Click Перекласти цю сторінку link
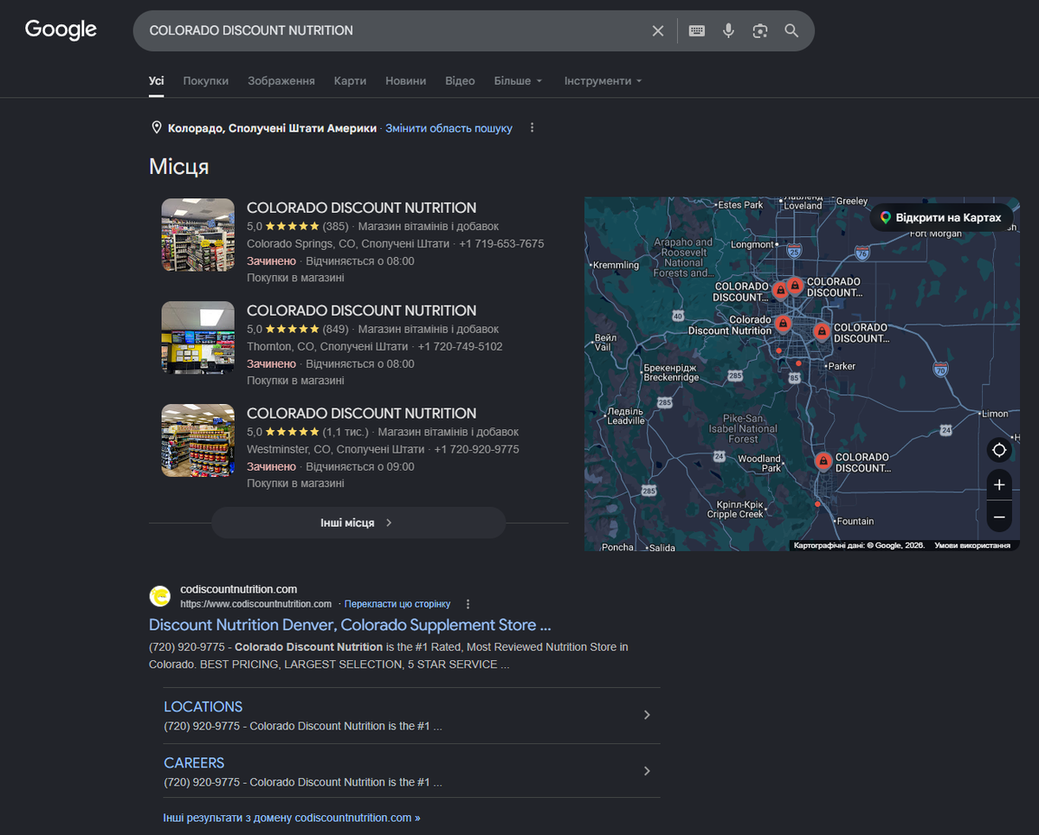 (397, 604)
